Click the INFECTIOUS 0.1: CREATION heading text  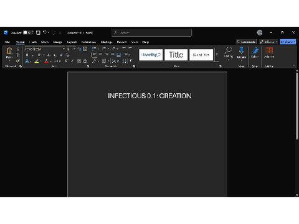[149, 96]
